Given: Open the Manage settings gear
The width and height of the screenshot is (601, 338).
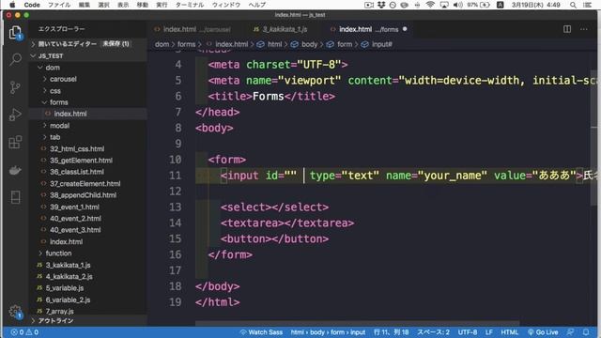Looking at the screenshot, I should click(15, 311).
